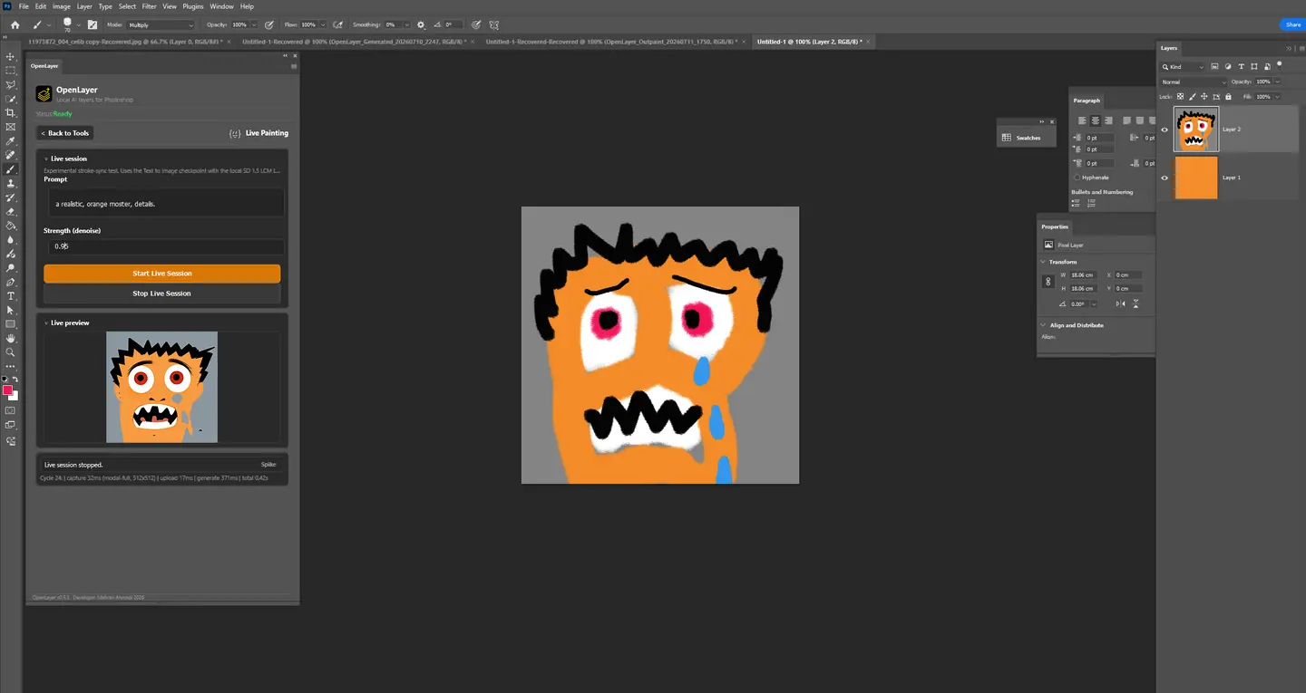Enable the Hyphenate checkbox
The image size is (1306, 693).
[x=1077, y=178]
